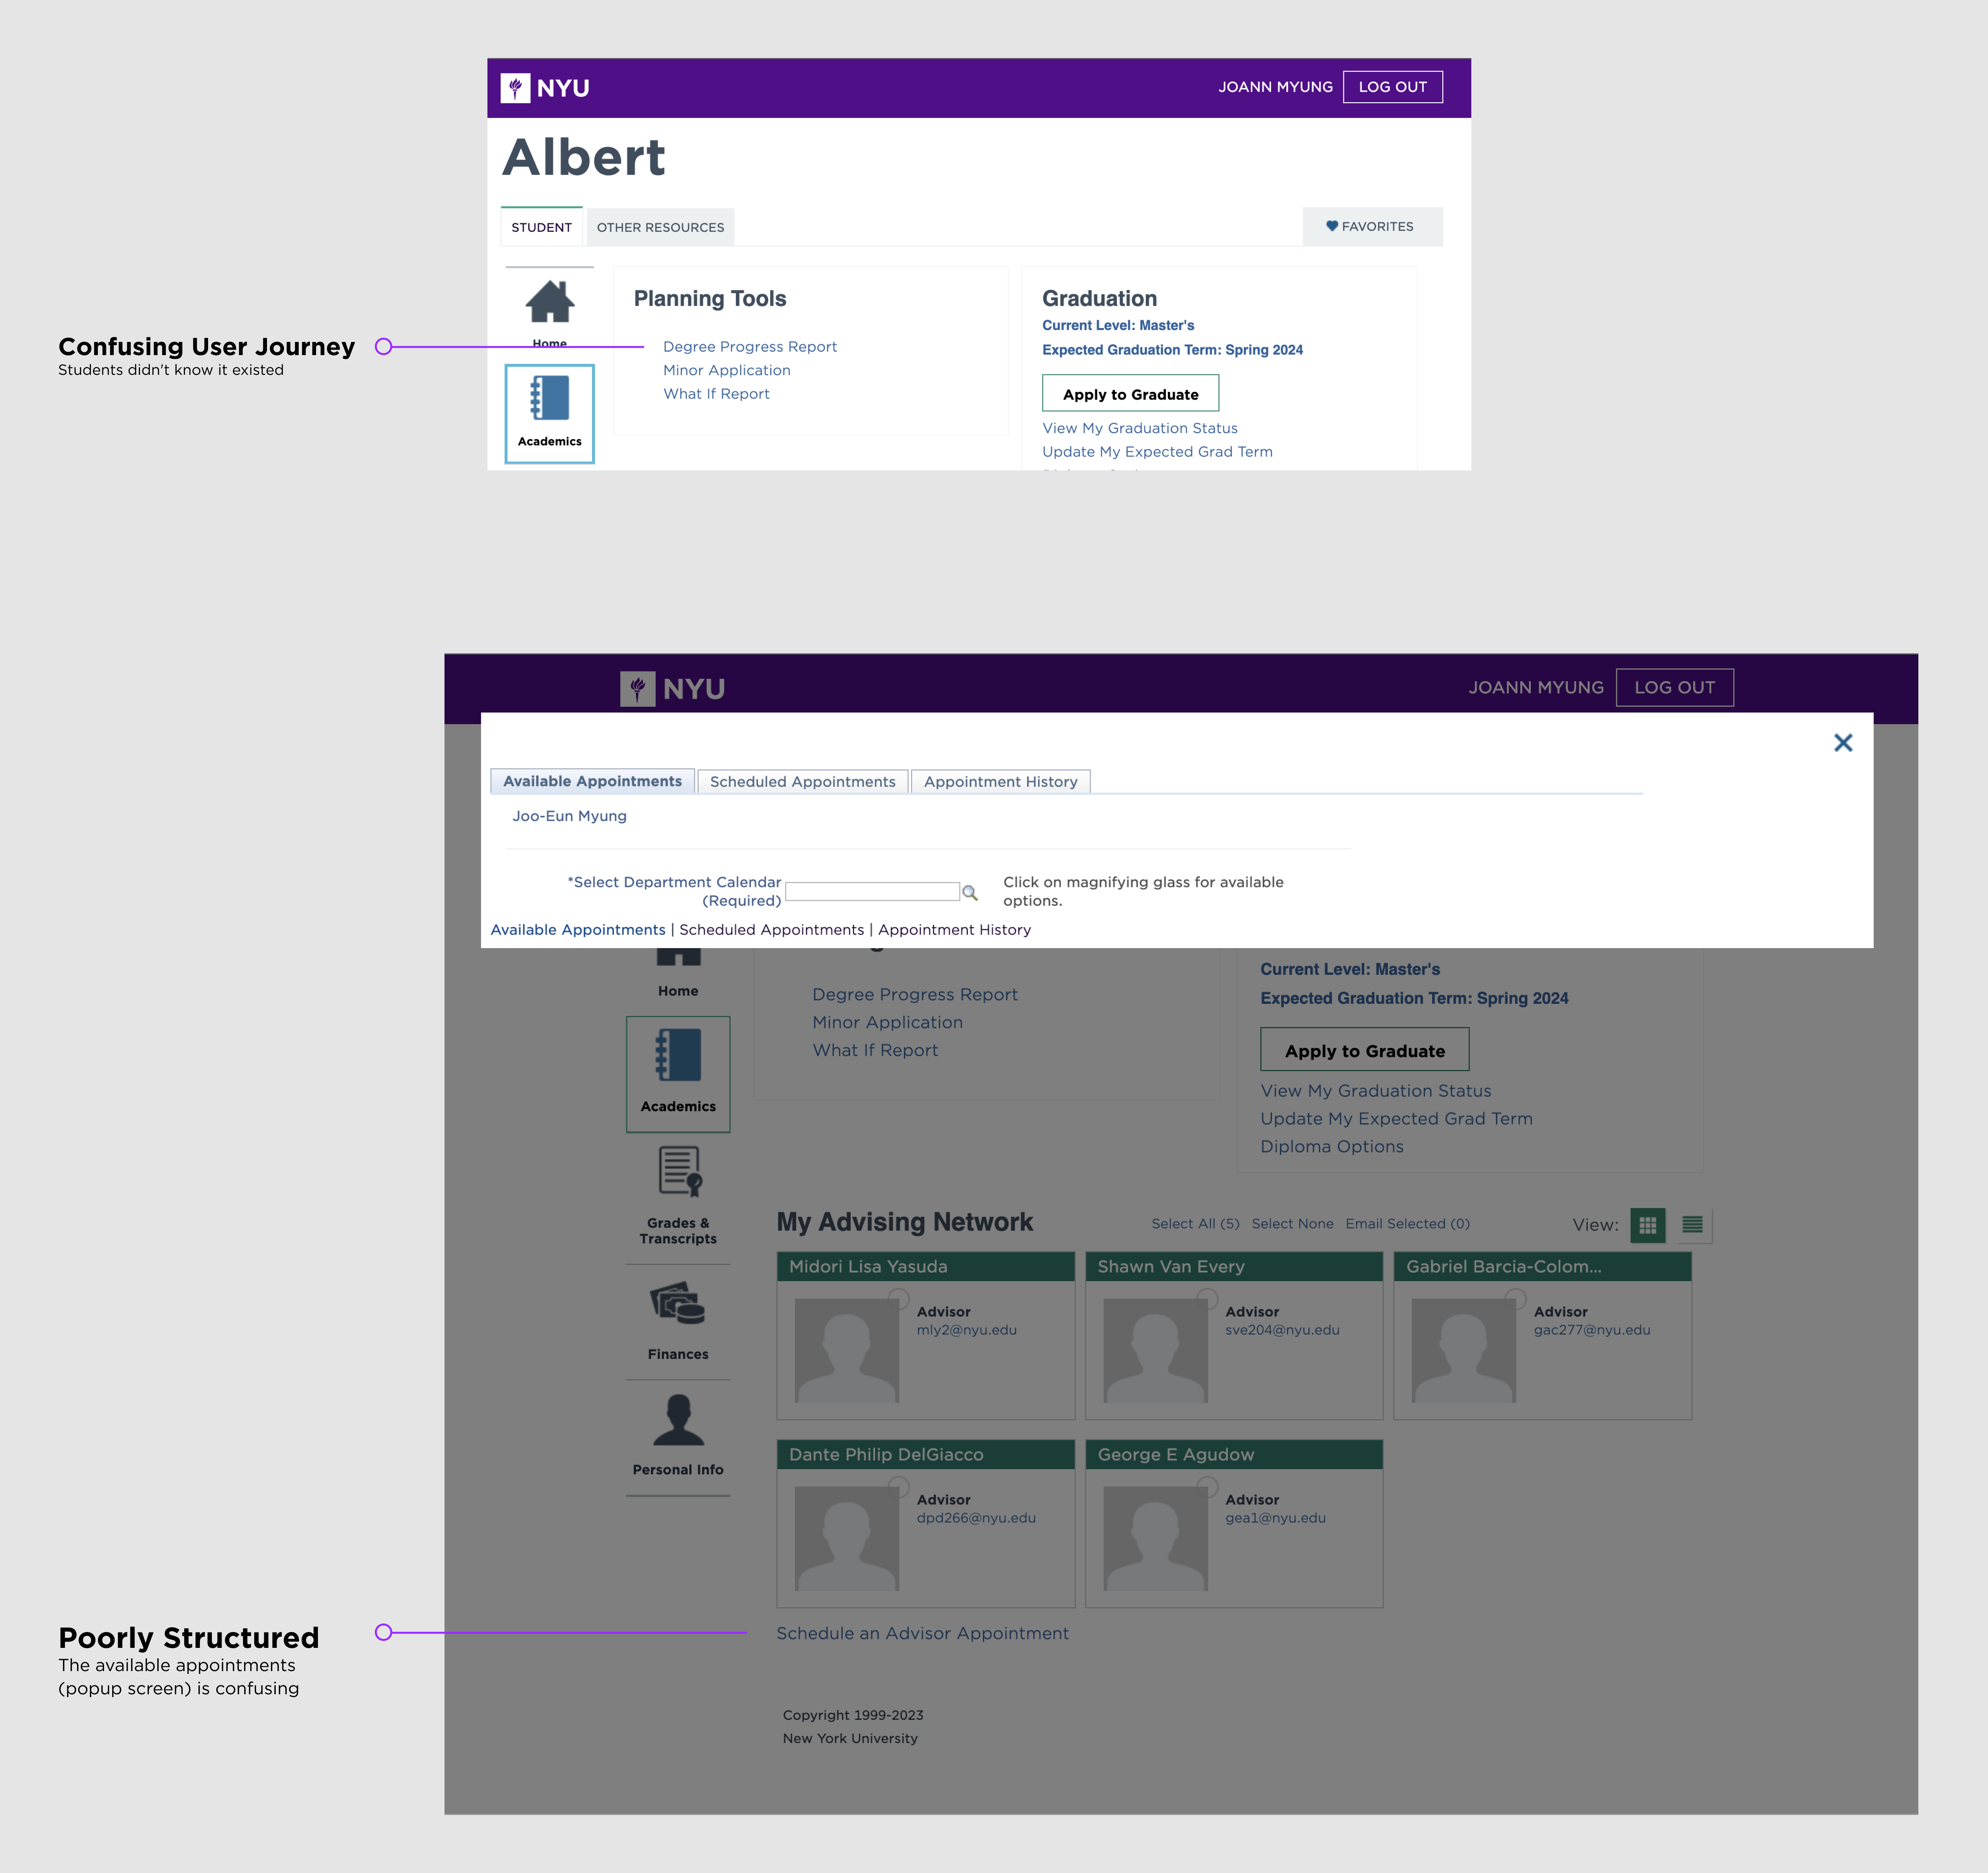Image resolution: width=1988 pixels, height=1873 pixels.
Task: Click the Select None link
Action: click(1293, 1224)
